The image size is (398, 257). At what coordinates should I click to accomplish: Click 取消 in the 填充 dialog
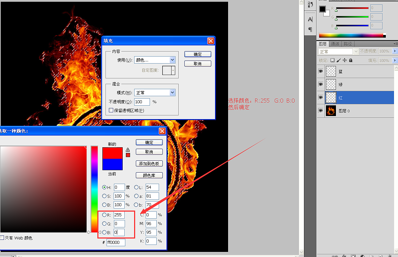click(198, 64)
